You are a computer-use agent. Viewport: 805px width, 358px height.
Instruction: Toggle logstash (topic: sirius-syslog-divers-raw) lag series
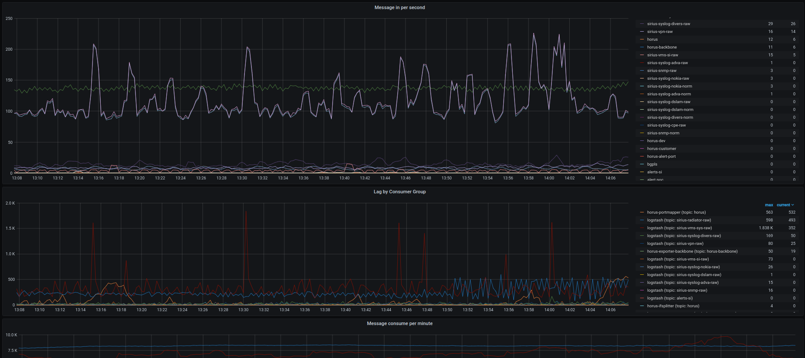tap(684, 236)
